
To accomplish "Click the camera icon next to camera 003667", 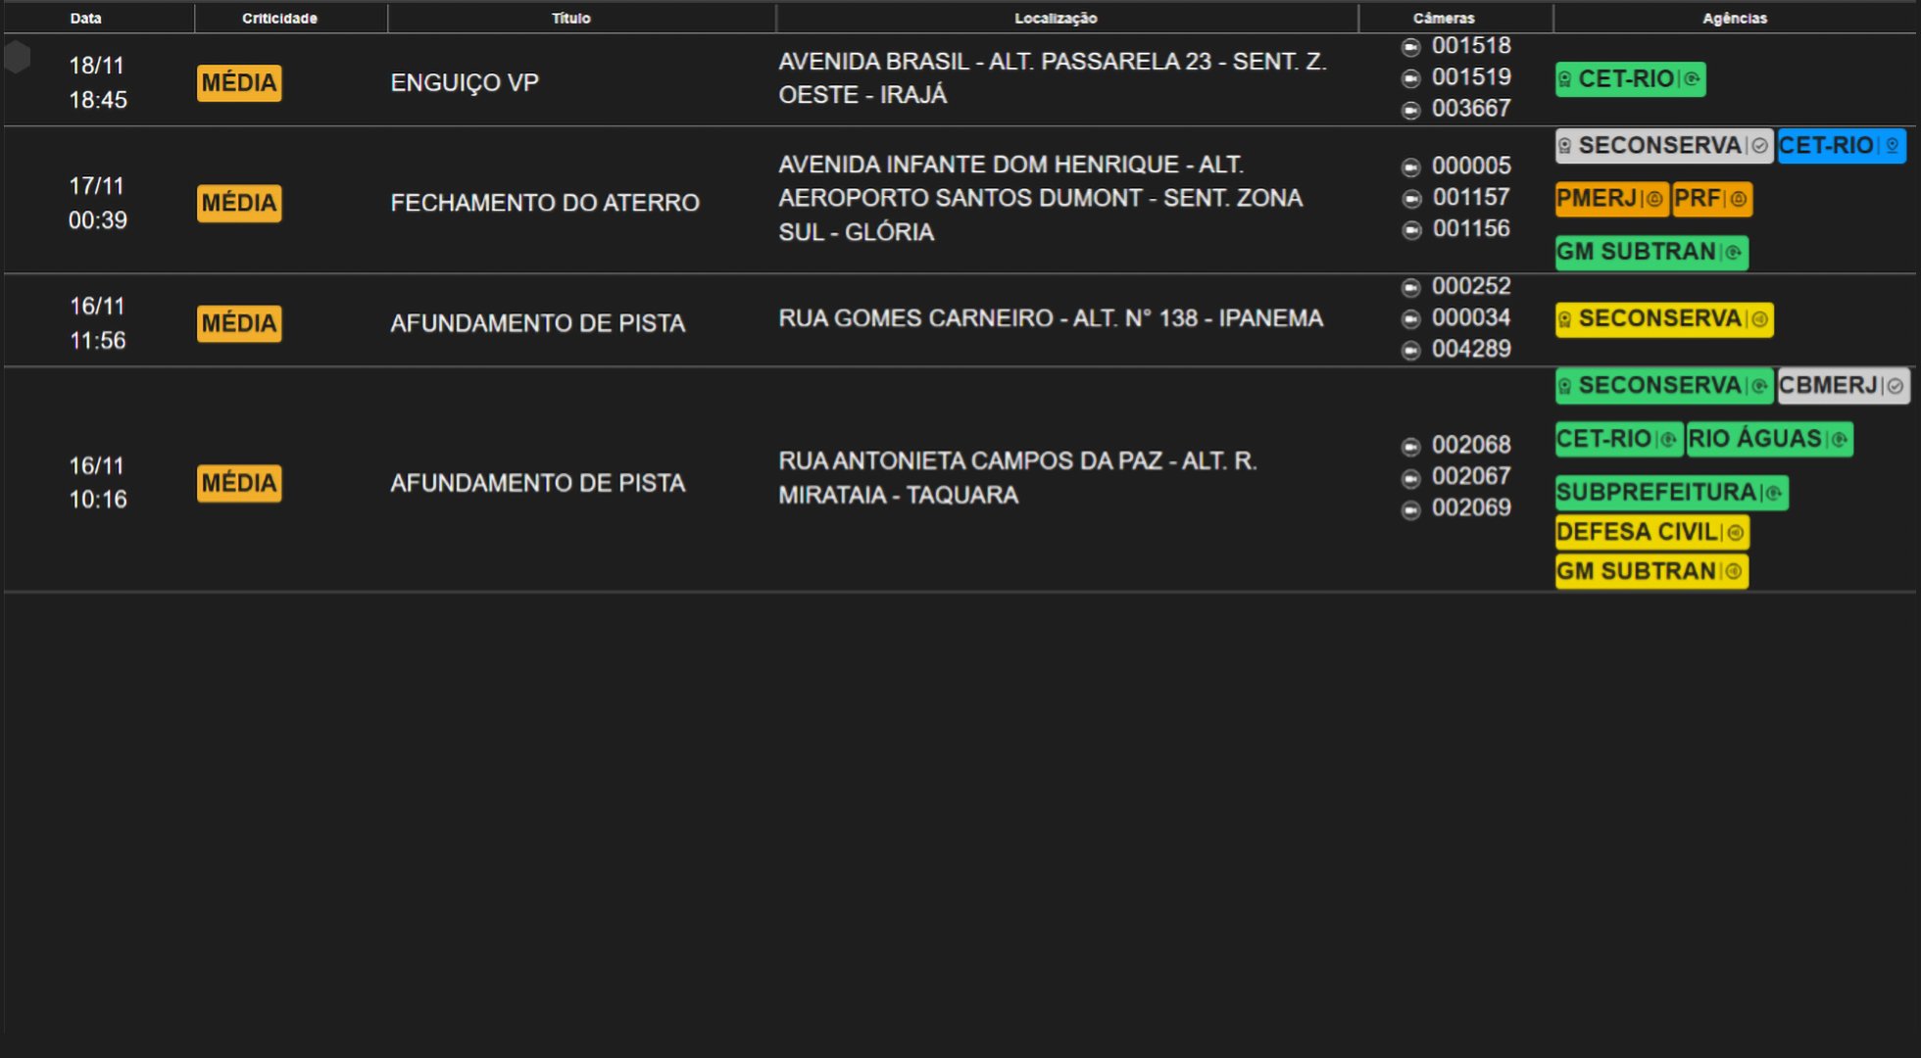I will (x=1411, y=109).
